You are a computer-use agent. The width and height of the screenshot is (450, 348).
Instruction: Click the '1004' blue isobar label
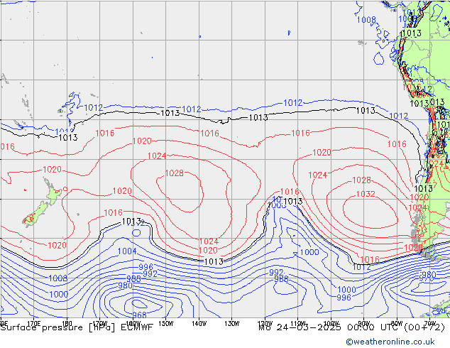click(x=127, y=251)
